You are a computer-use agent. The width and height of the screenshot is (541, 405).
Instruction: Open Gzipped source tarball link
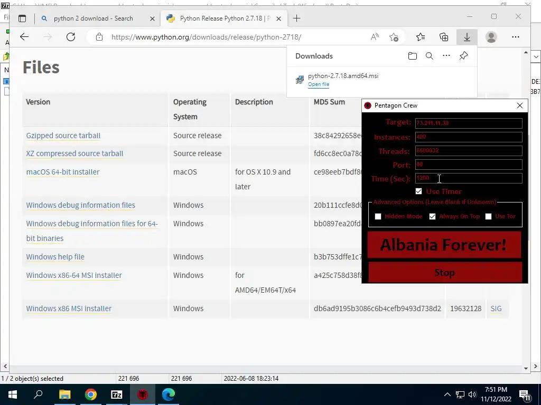pyautogui.click(x=63, y=136)
